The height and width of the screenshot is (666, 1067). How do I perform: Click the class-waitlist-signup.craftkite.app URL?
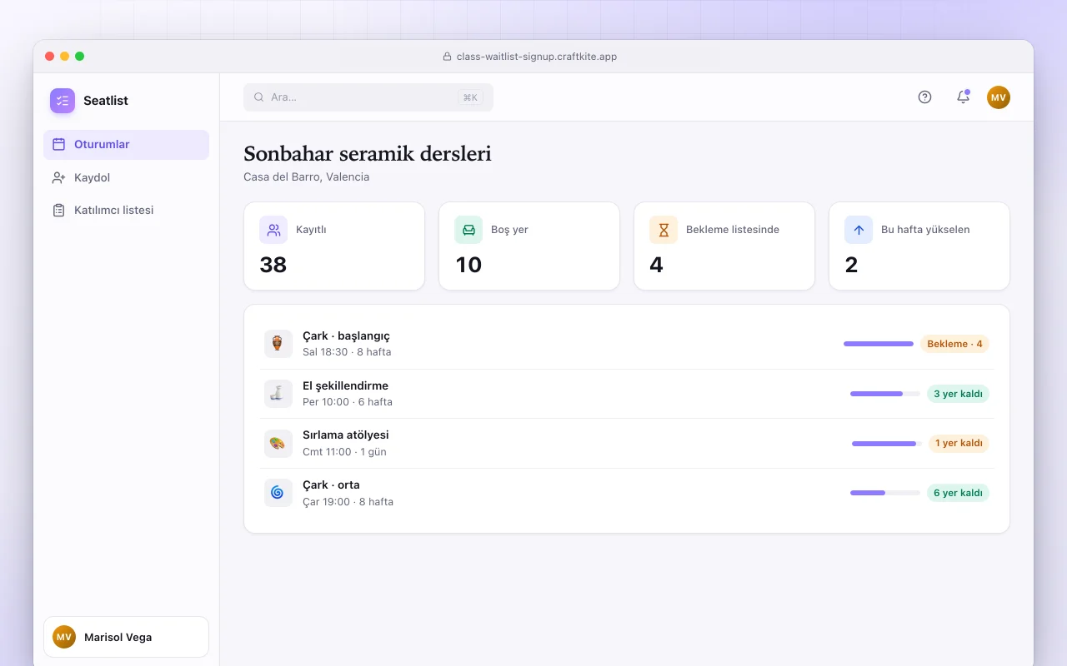coord(537,57)
